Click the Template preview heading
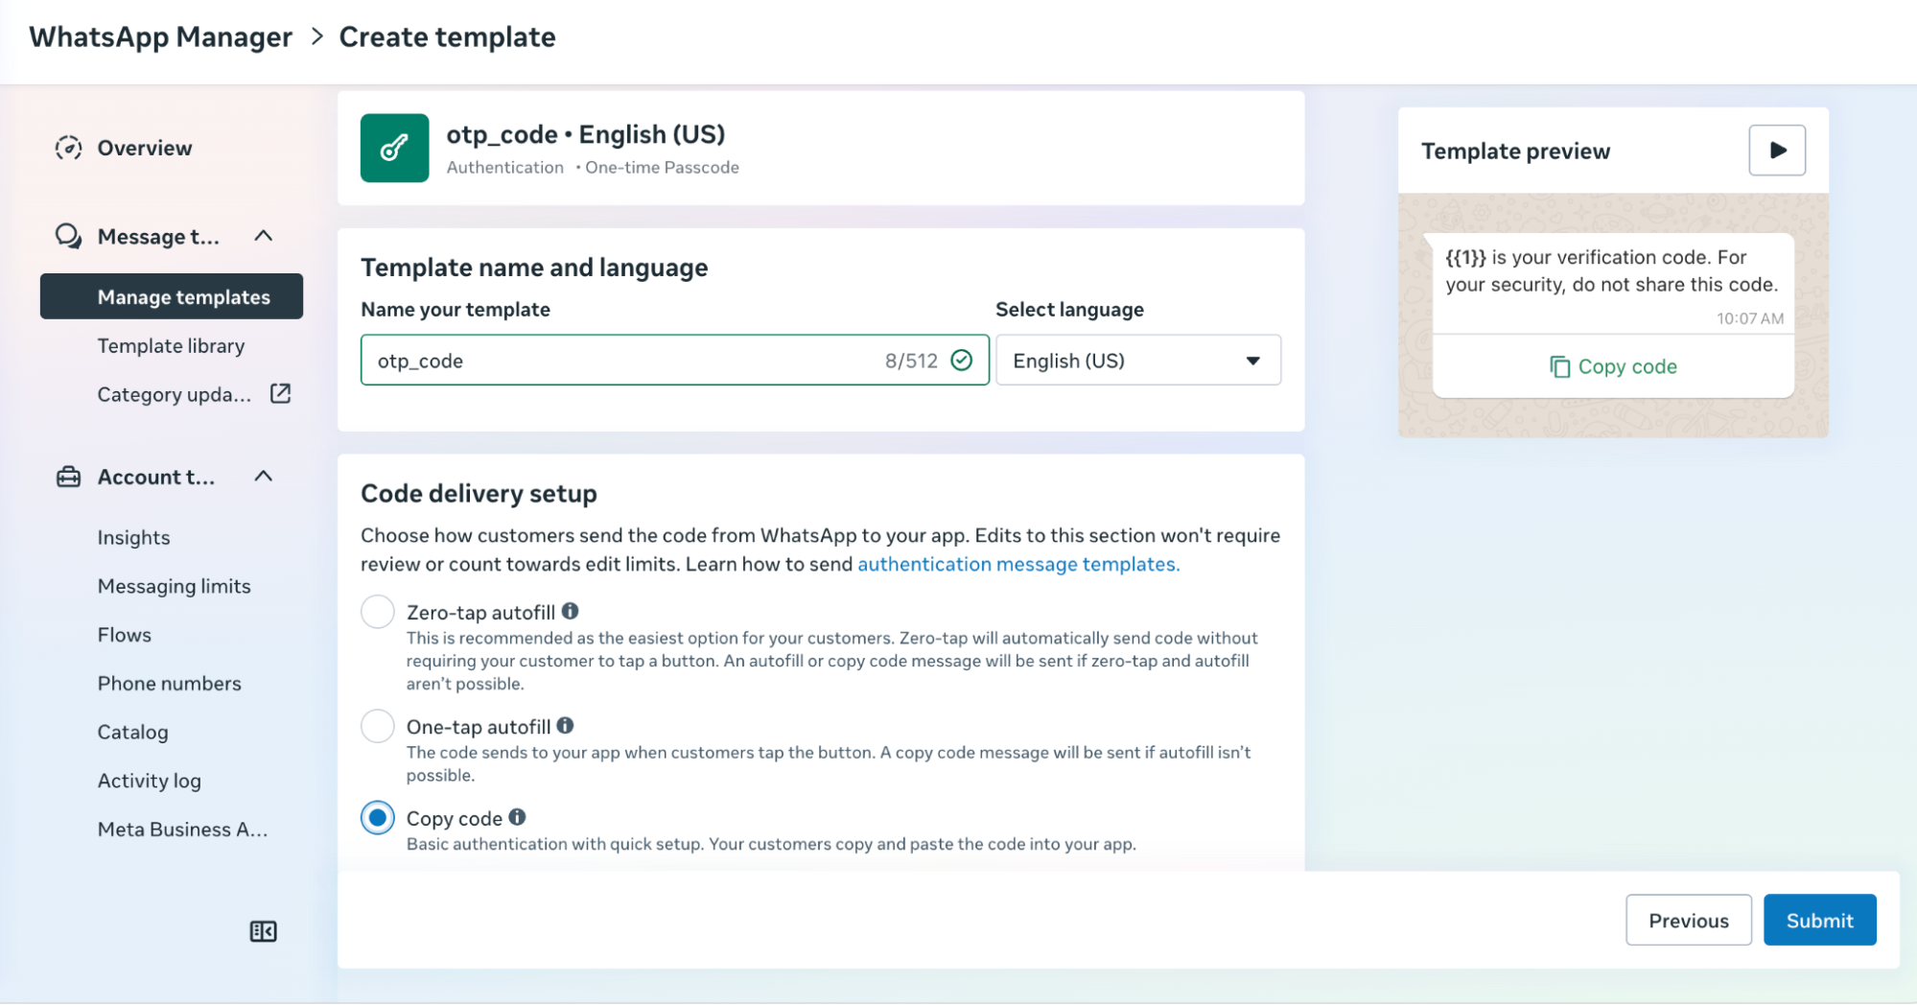1917x1005 pixels. (1515, 151)
